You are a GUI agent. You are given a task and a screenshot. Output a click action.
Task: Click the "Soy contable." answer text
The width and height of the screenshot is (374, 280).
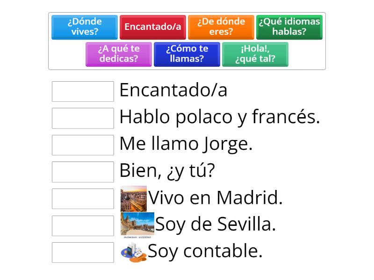[205, 252]
